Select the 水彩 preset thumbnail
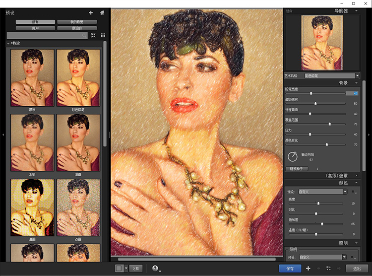 tap(32, 142)
